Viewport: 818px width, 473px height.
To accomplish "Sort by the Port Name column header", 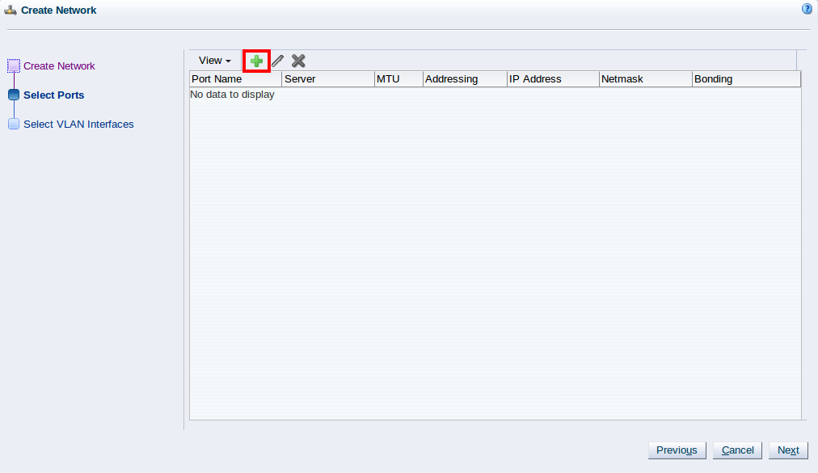I will tap(236, 79).
